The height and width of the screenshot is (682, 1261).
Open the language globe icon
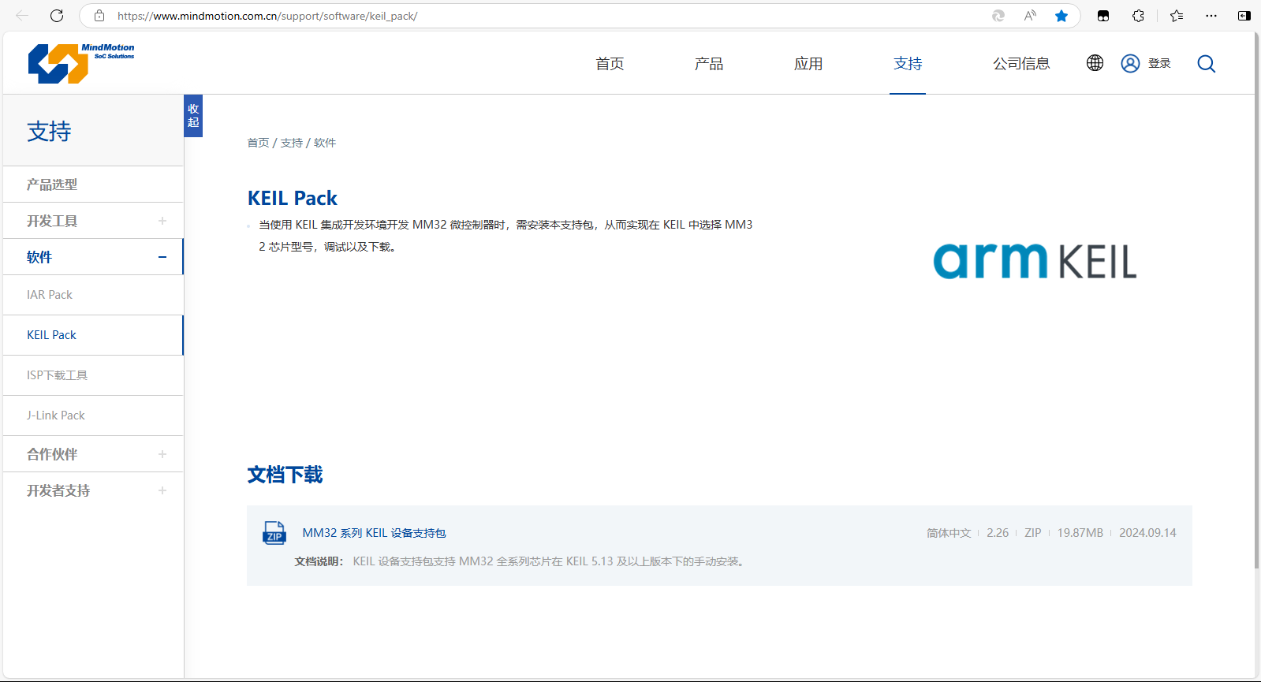click(1095, 63)
